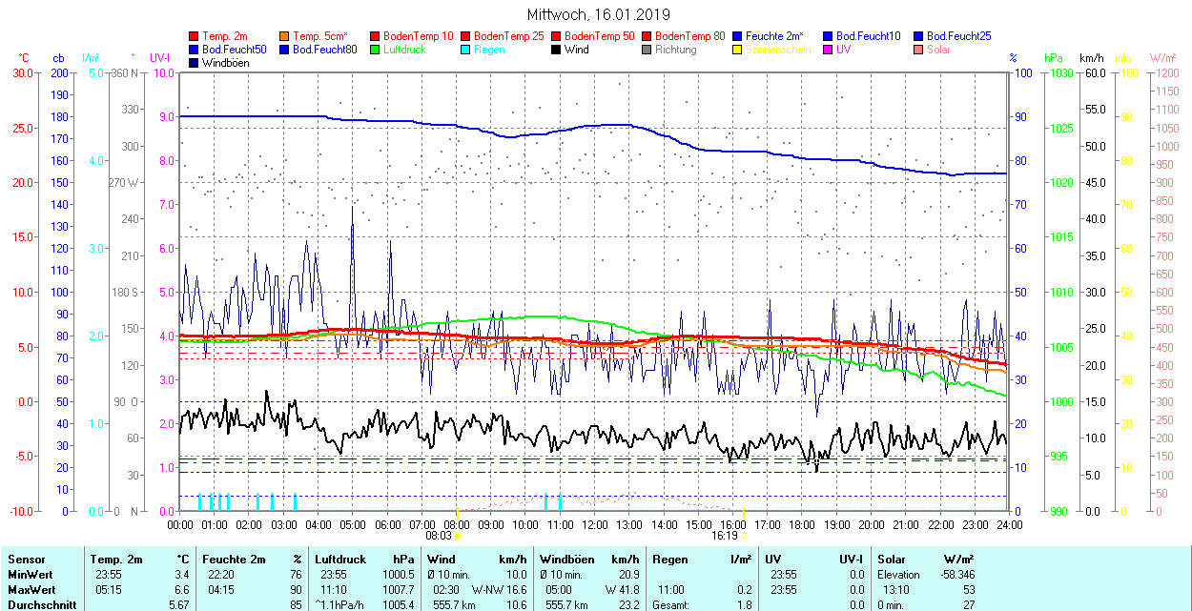Click the hPa axis unit label

pyautogui.click(x=1053, y=58)
